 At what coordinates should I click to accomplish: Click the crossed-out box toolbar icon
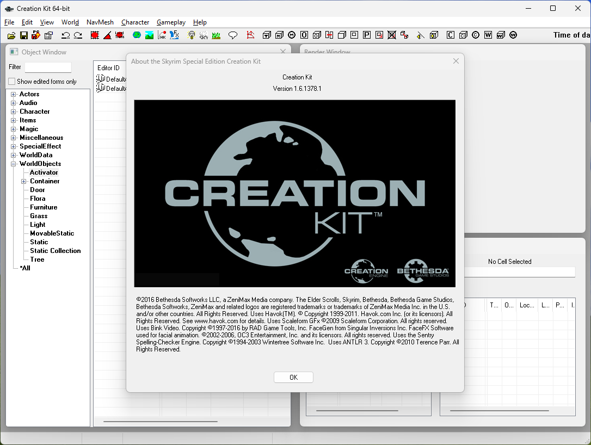coord(392,35)
